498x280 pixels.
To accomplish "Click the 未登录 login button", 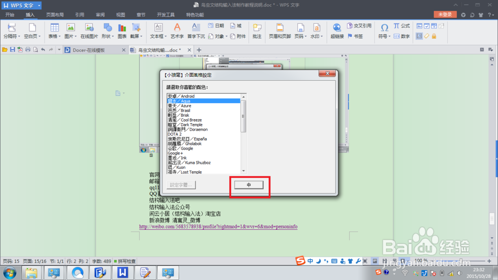I will tap(445, 14).
